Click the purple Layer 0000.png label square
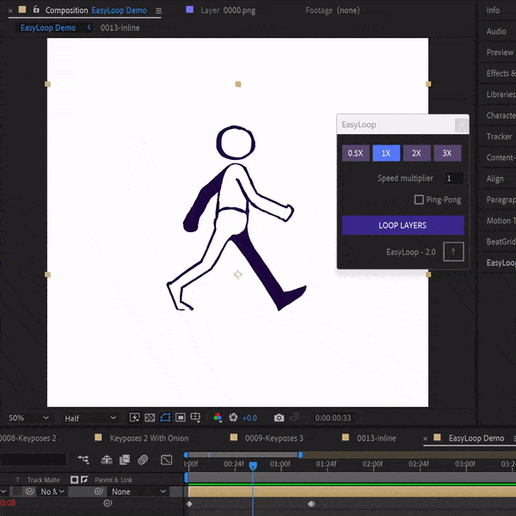 [x=189, y=9]
